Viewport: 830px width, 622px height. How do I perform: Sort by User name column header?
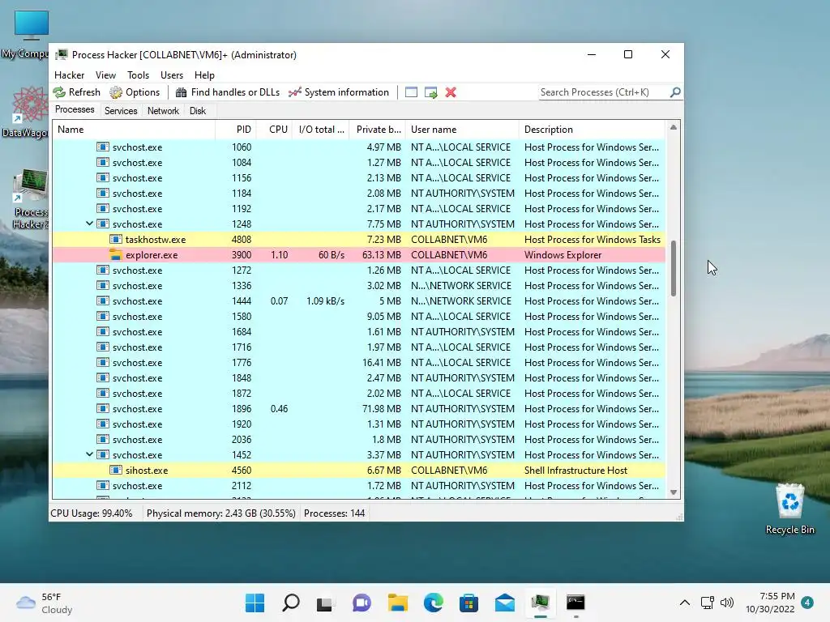462,130
